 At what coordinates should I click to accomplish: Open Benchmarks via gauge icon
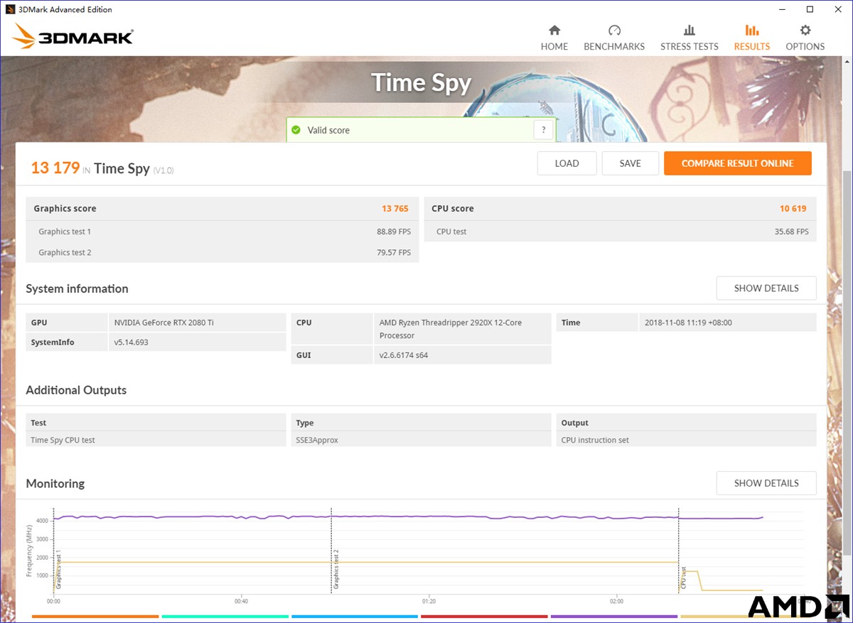614,31
